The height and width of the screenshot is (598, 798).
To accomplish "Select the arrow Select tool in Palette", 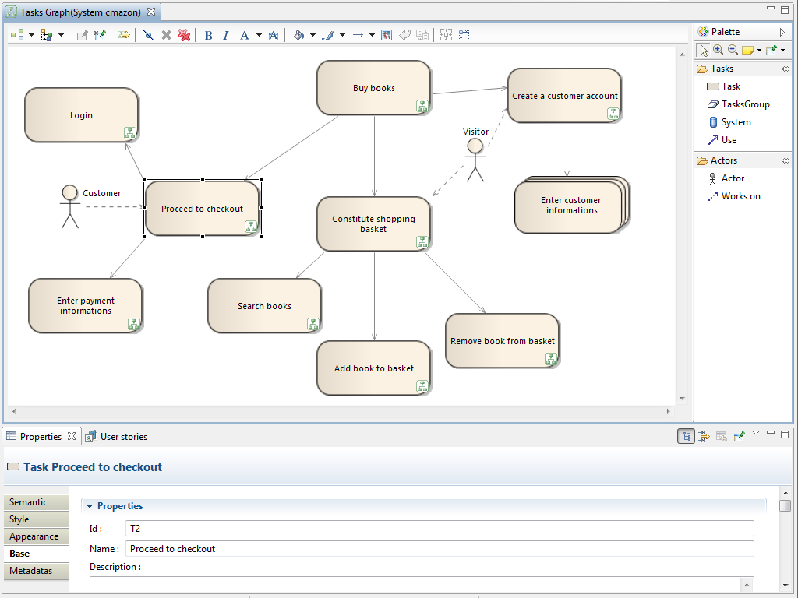I will (x=704, y=50).
